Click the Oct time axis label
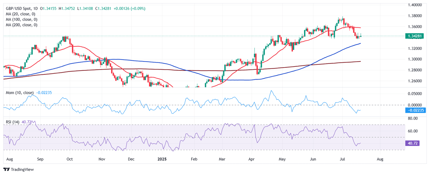 tap(70, 159)
